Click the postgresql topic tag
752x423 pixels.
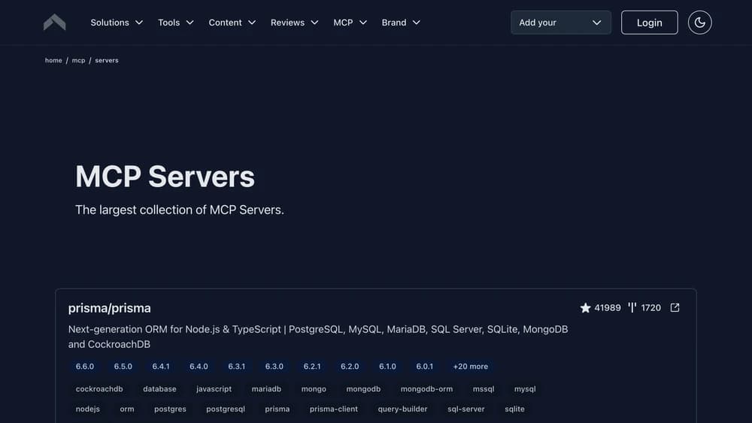point(226,409)
